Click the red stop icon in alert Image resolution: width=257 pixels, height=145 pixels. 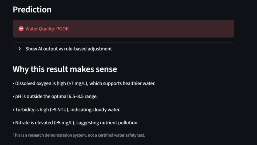tap(21, 29)
